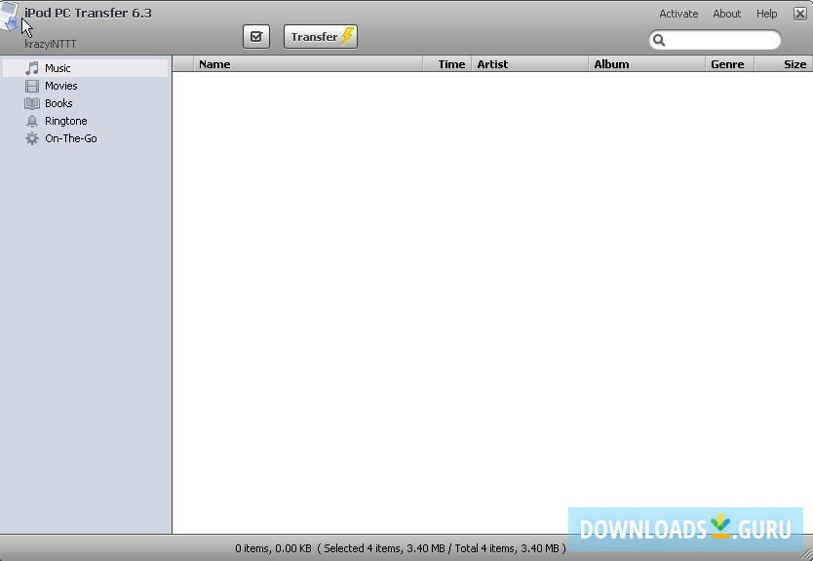This screenshot has height=561, width=813.
Task: Sort list by Artist column
Action: (529, 63)
